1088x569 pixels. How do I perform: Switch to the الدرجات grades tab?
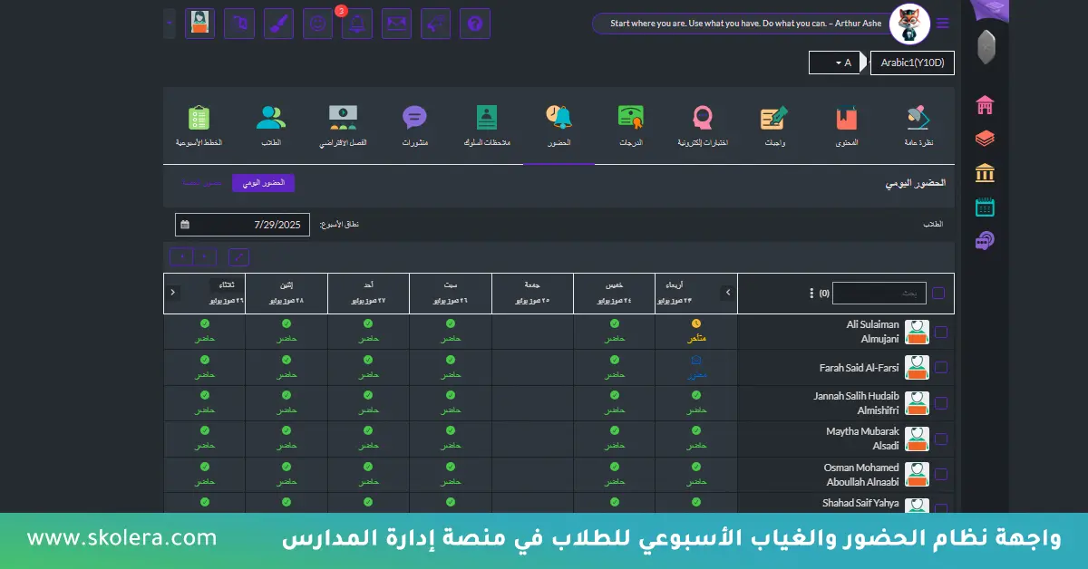pos(631,122)
